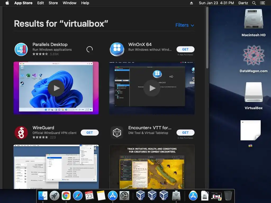Click the App Store window scrollbar
This screenshot has height=203, width=271.
207,38
